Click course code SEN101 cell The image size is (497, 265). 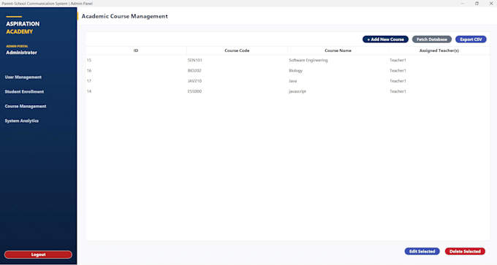237,60
